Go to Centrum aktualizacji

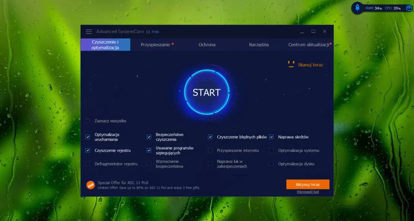(x=308, y=45)
